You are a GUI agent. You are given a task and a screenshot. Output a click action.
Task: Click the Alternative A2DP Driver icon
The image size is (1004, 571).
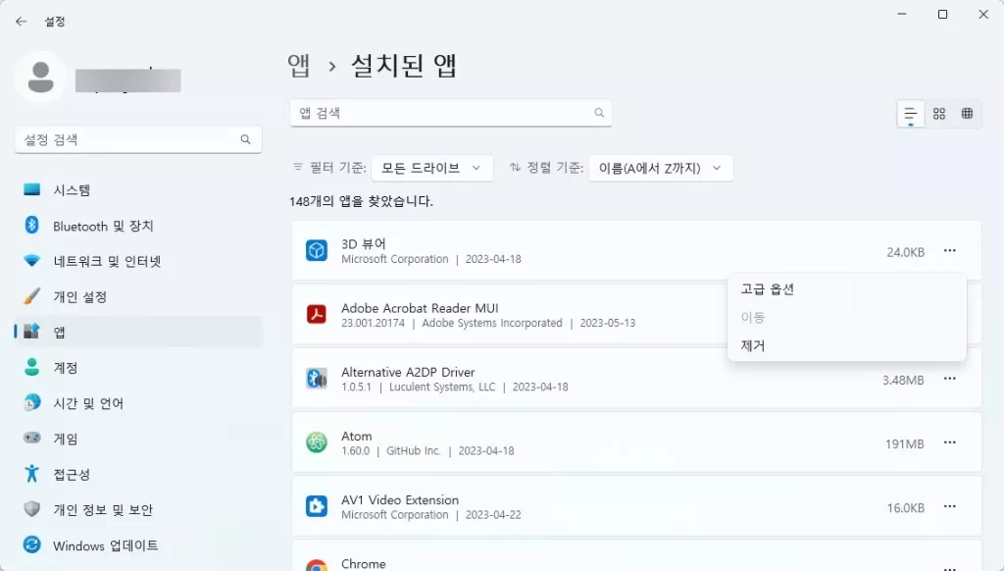317,378
